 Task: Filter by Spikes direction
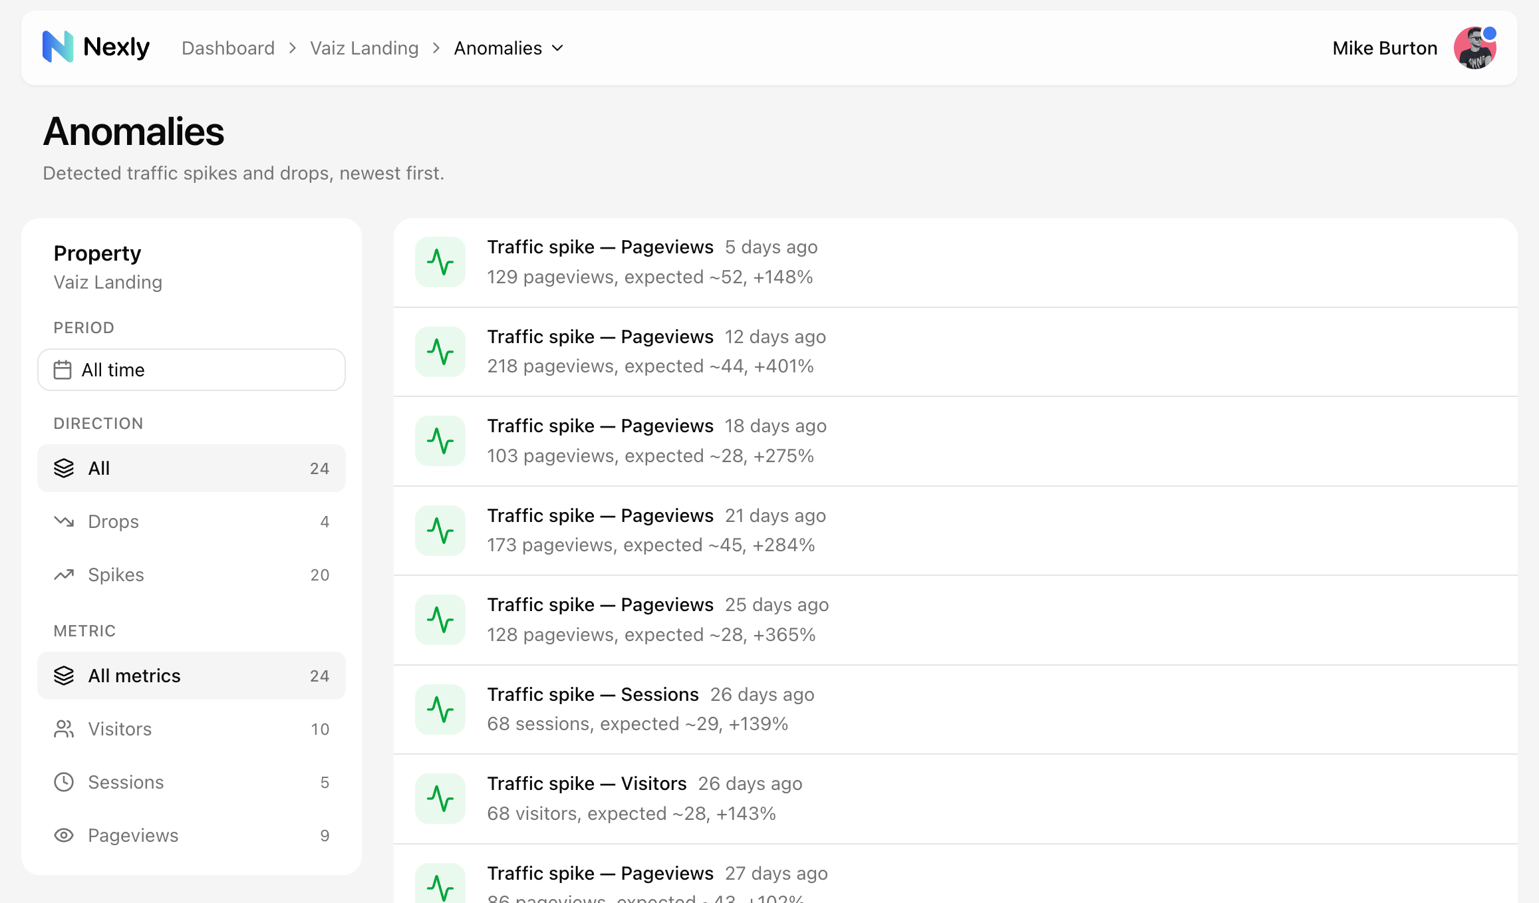[x=192, y=575]
